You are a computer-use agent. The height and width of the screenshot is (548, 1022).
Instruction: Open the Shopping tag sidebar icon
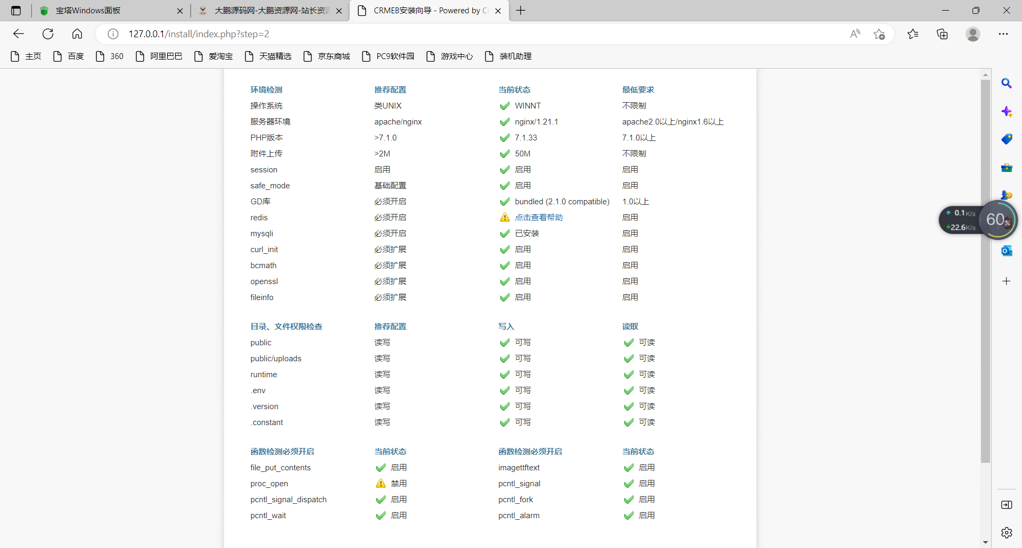coord(1007,139)
